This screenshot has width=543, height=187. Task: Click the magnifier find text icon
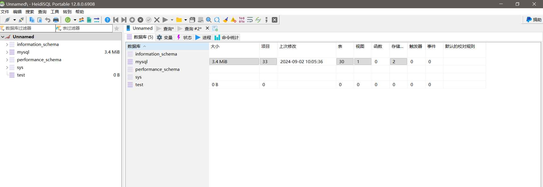209,20
